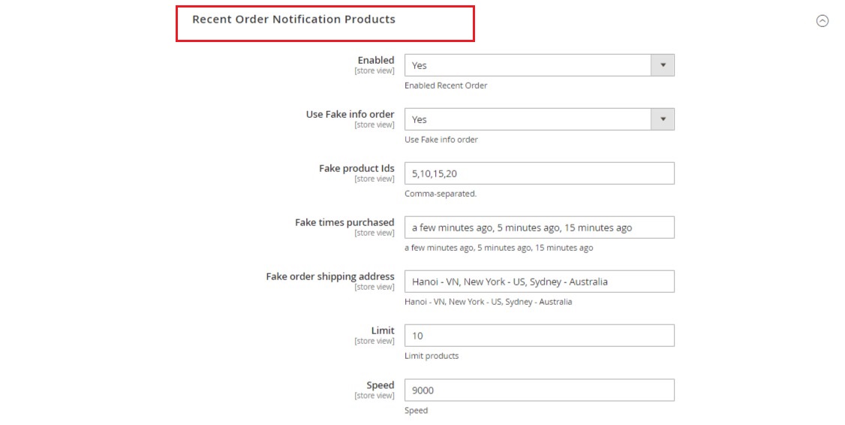The height and width of the screenshot is (425, 845).
Task: Click the Speed field label
Action: coord(380,385)
